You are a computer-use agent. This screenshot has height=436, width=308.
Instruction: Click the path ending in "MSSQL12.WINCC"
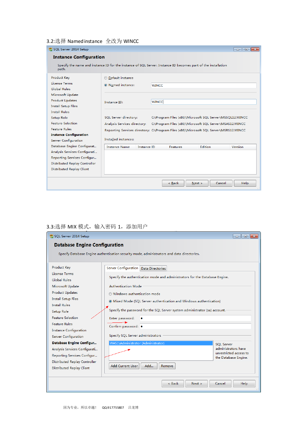click(200, 117)
